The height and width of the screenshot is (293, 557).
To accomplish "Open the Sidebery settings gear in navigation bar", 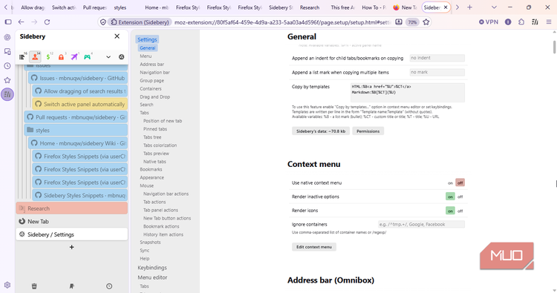I will (122, 57).
